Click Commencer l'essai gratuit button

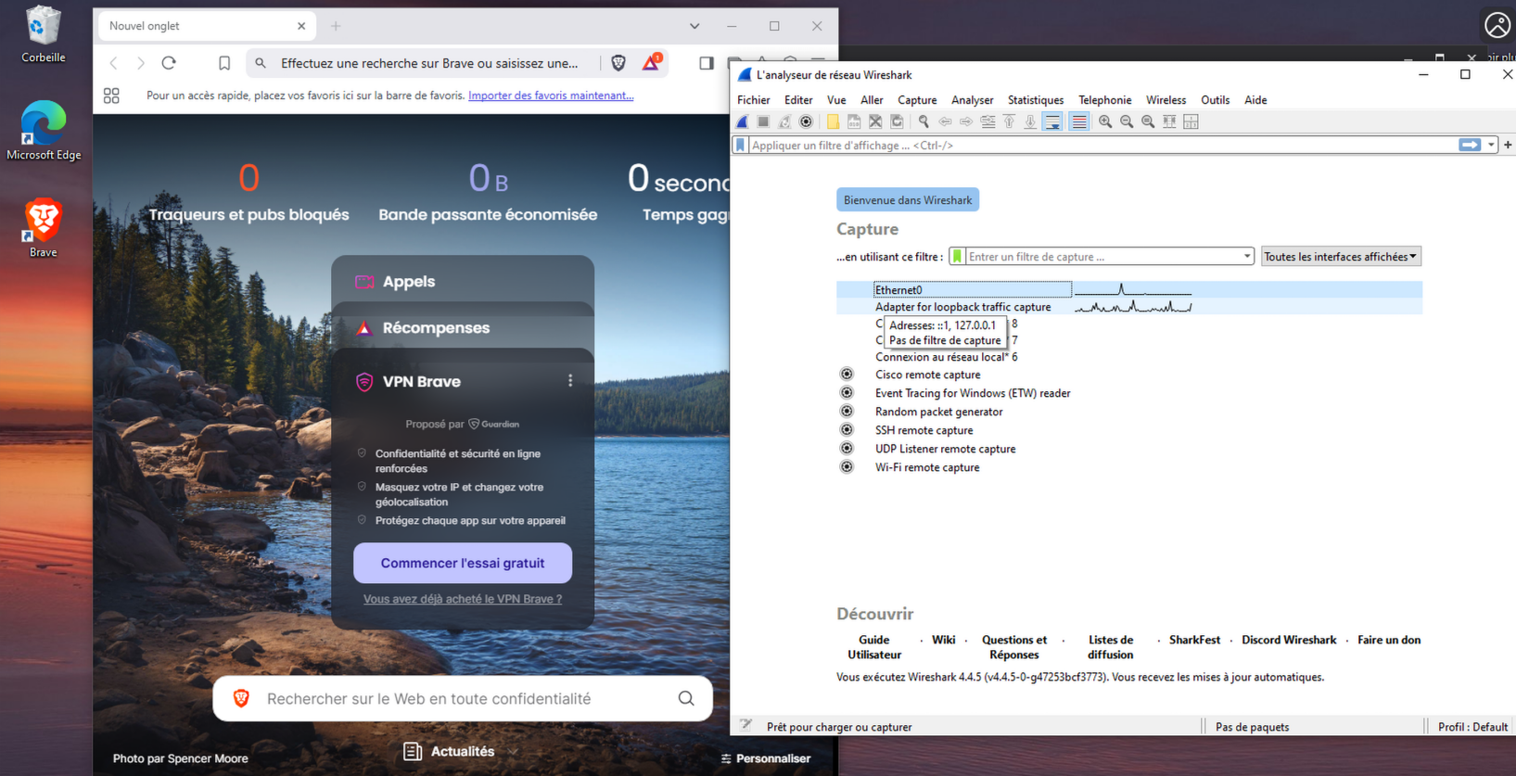coord(463,563)
